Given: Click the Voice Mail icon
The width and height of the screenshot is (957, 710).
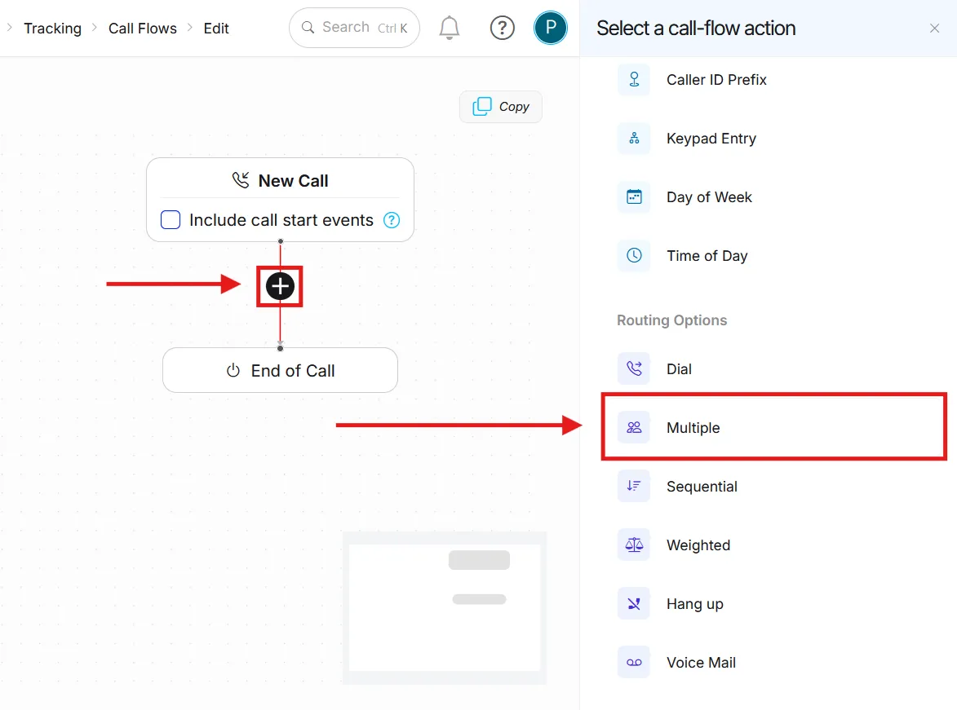Looking at the screenshot, I should click(x=634, y=663).
